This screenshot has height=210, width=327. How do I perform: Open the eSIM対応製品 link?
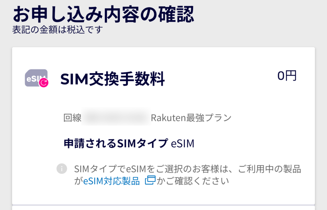(111, 181)
